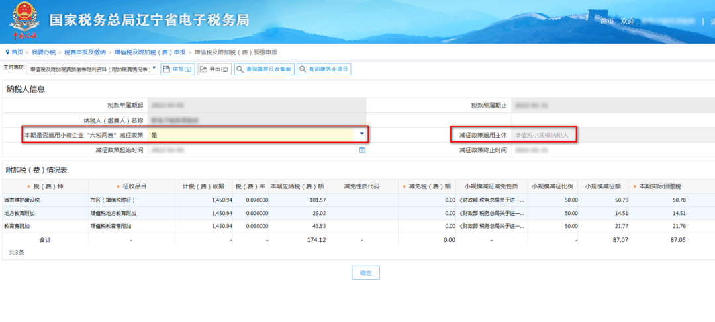Open the 六税两费 减征政策 dropdown arrow

click(362, 134)
